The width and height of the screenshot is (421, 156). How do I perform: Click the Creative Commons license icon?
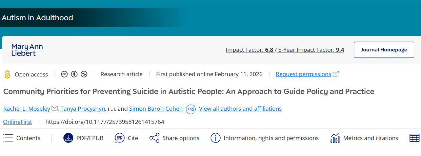pyautogui.click(x=64, y=74)
